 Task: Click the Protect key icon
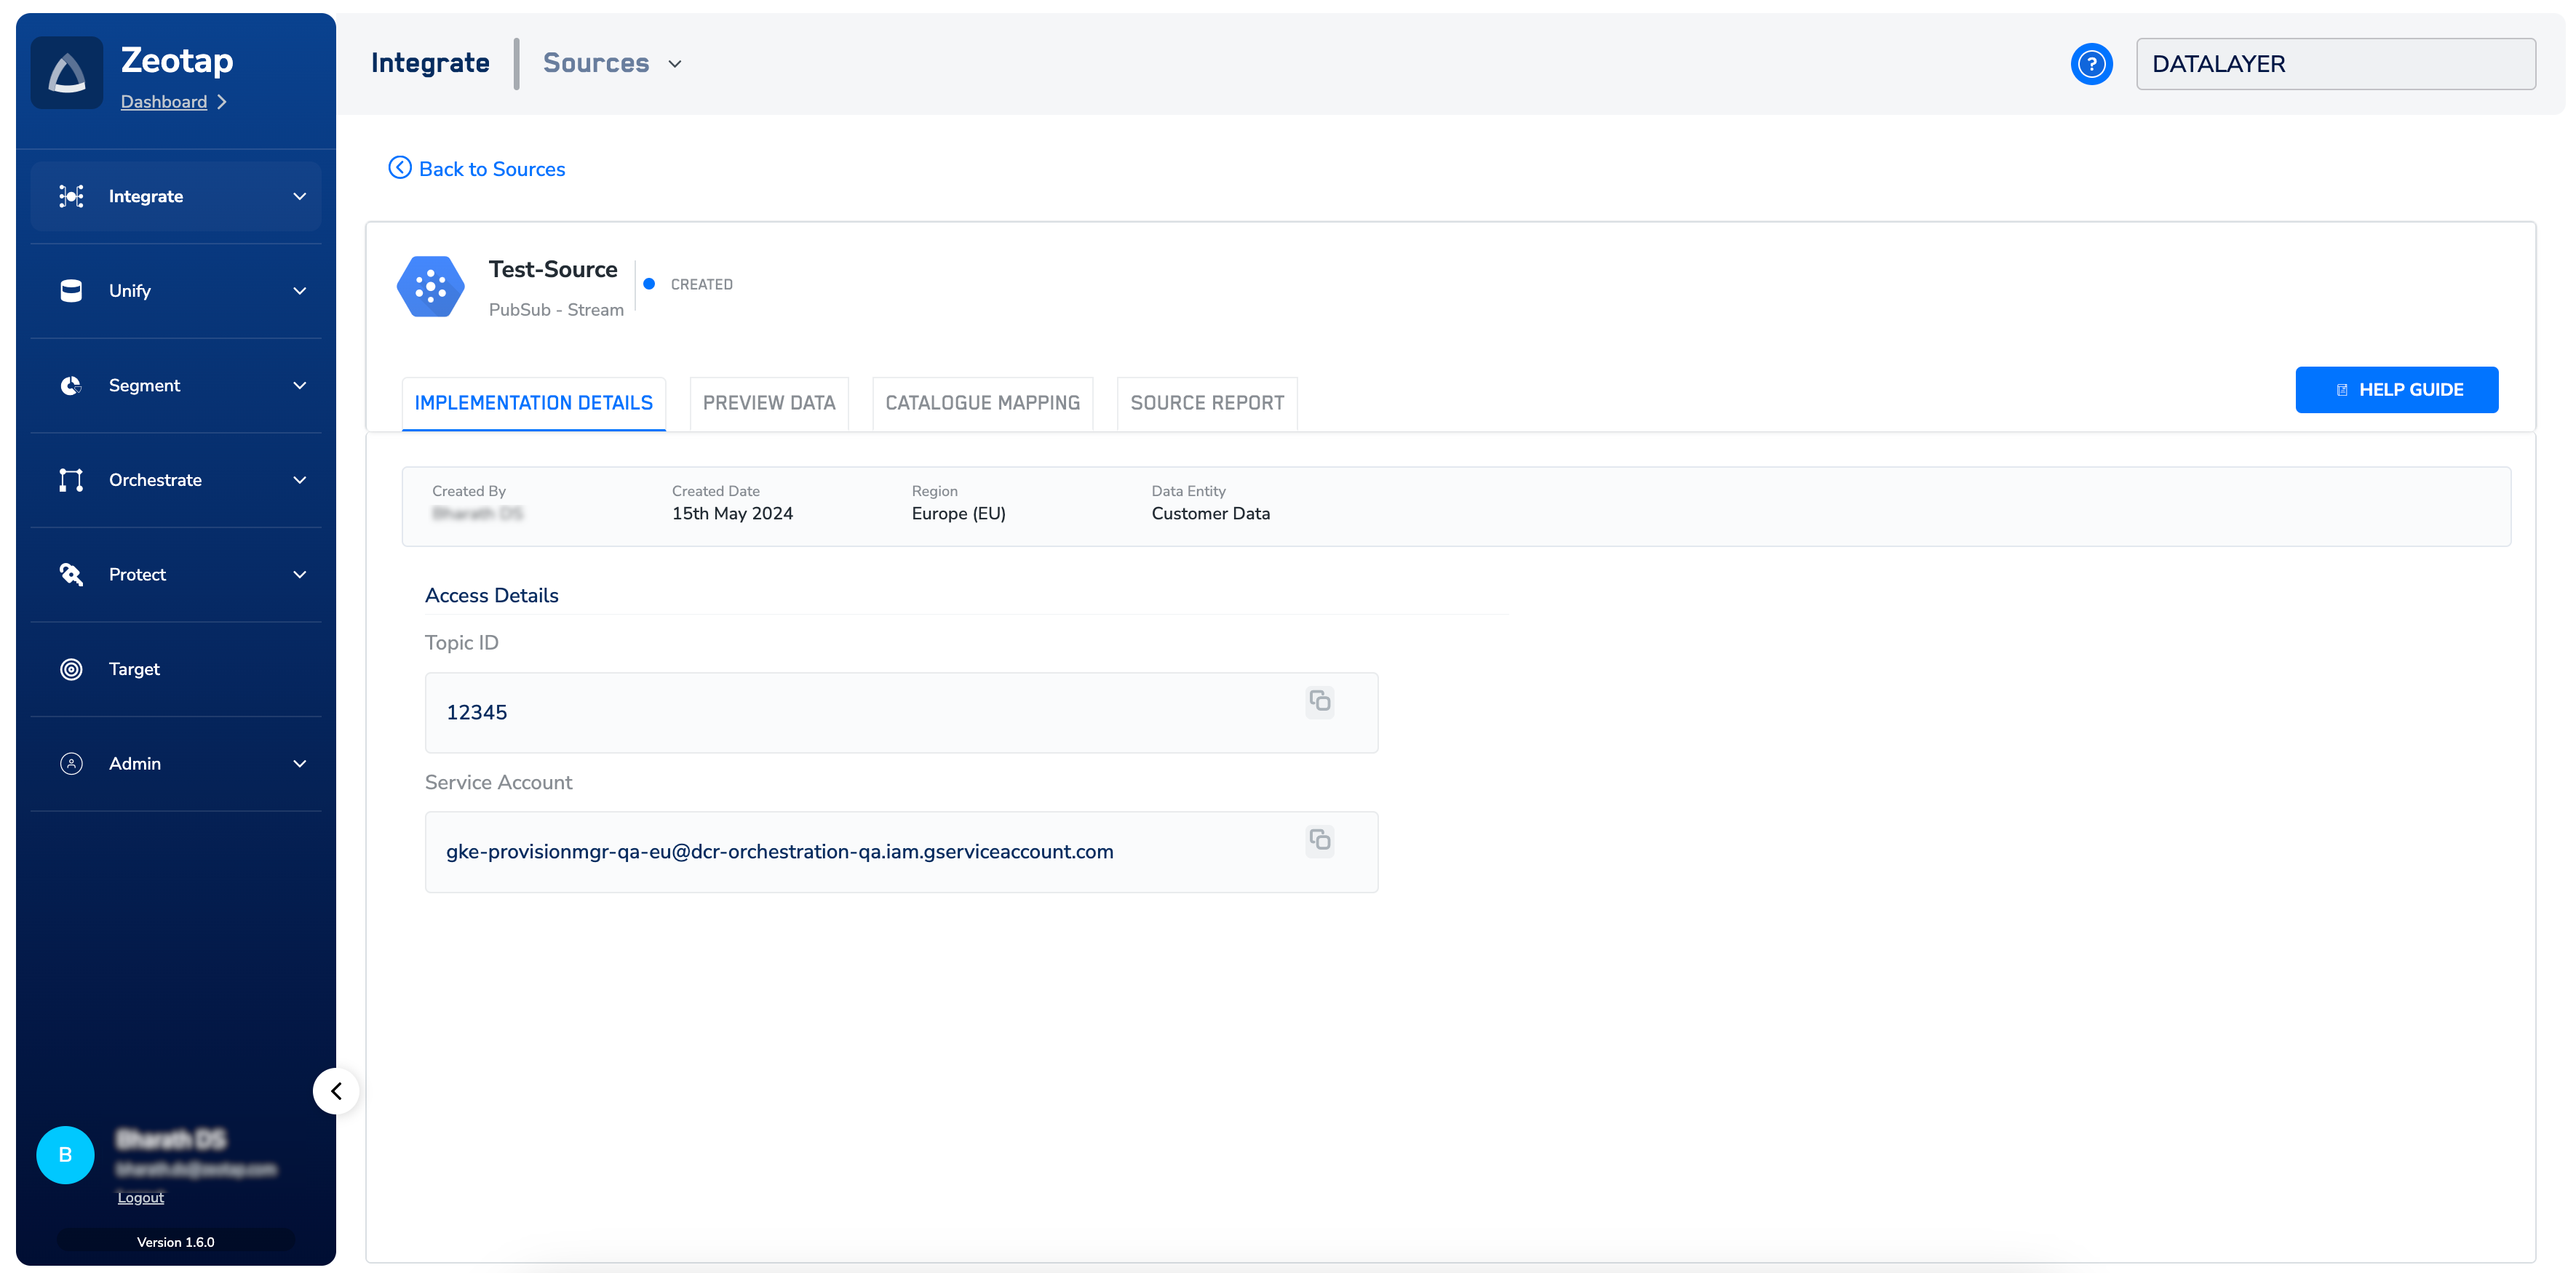(x=71, y=574)
